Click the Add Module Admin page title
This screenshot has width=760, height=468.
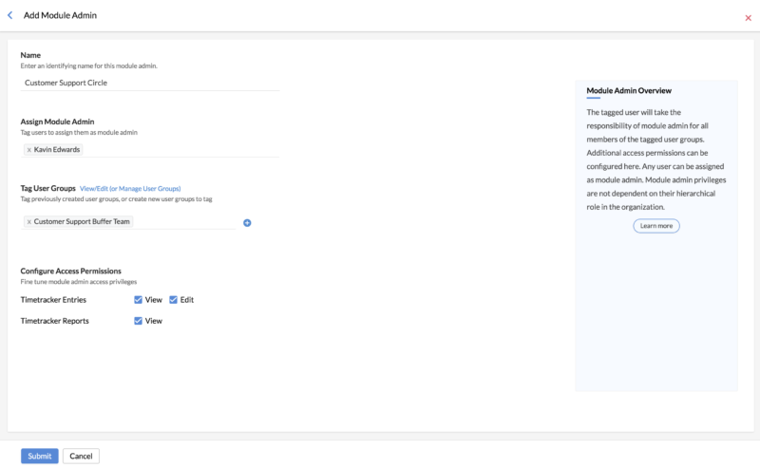60,15
